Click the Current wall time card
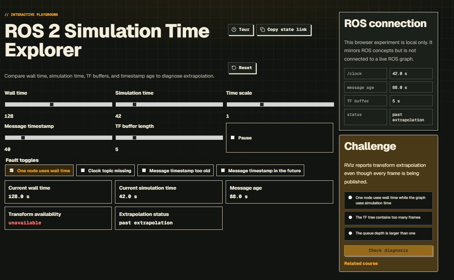This screenshot has width=454, height=280. click(58, 192)
